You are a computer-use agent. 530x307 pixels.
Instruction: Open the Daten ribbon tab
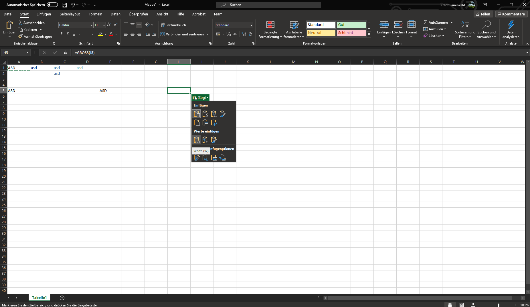(116, 14)
